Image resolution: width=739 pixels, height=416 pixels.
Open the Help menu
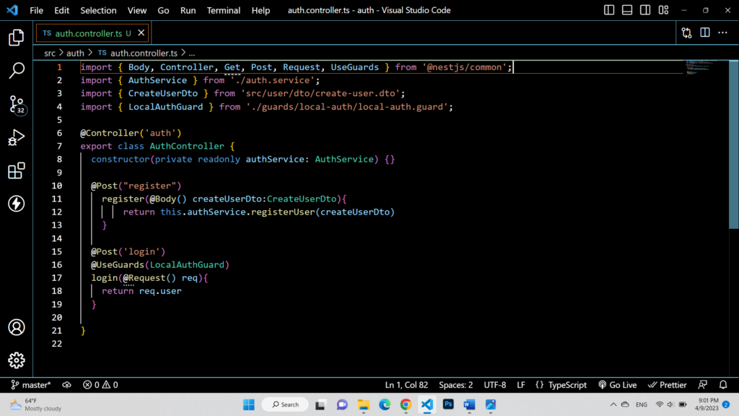pyautogui.click(x=261, y=10)
